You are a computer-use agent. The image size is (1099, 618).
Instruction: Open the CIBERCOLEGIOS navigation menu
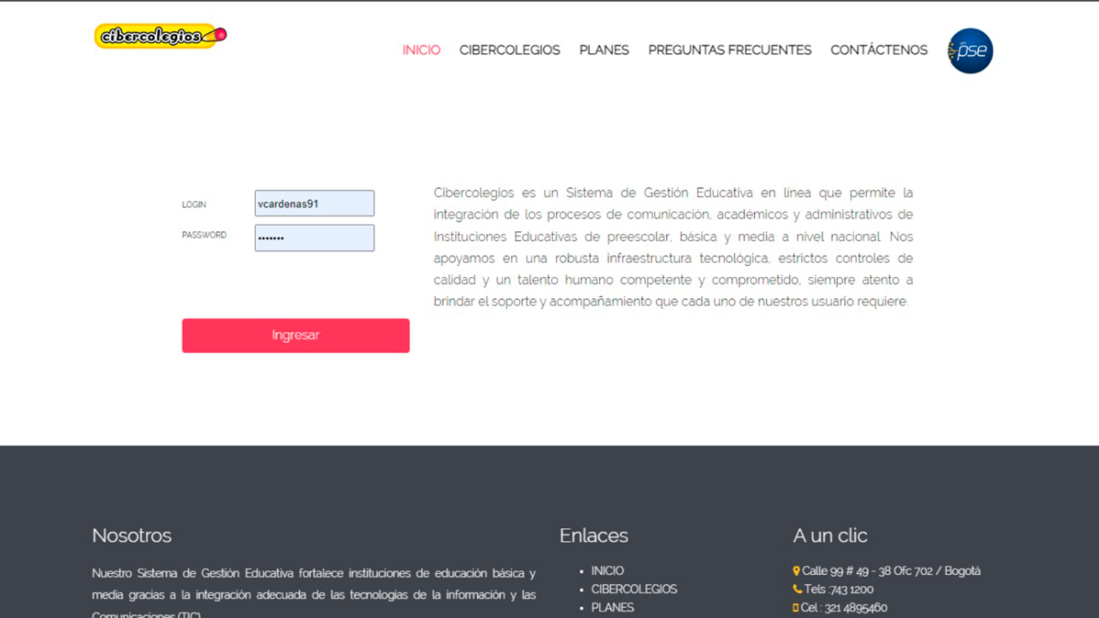tap(509, 50)
